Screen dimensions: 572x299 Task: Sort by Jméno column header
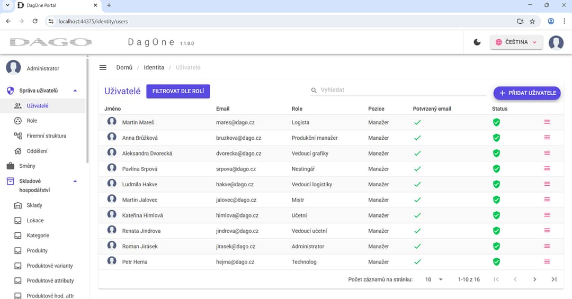click(112, 108)
